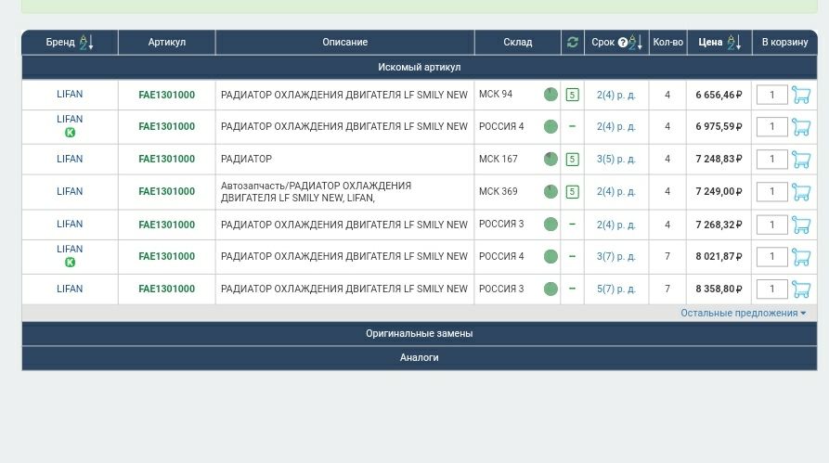The height and width of the screenshot is (463, 829).
Task: Click supplier rating circle for МСК 167
Action: coord(551,159)
